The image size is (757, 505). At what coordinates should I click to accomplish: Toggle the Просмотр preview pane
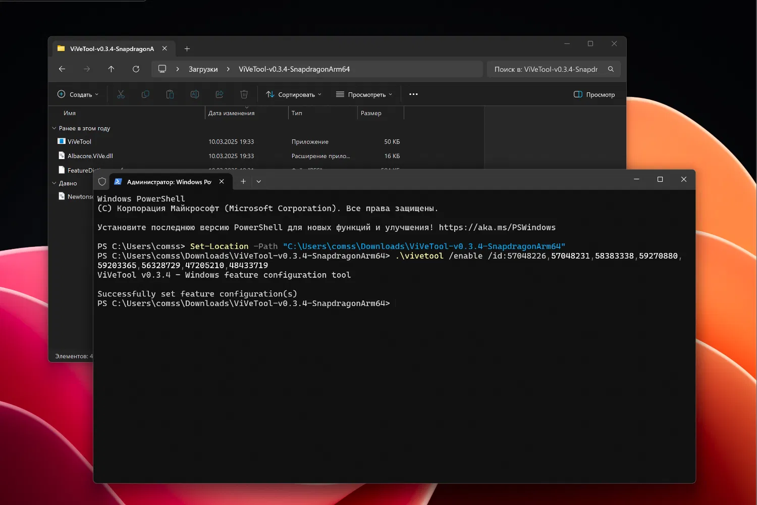point(594,94)
